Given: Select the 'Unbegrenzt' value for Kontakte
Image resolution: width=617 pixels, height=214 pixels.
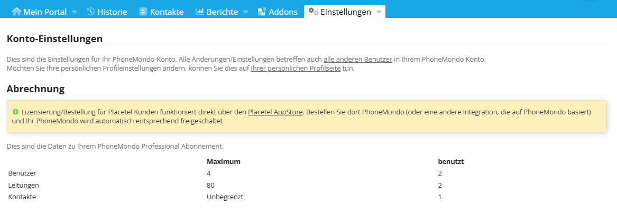Looking at the screenshot, I should coord(225,197).
